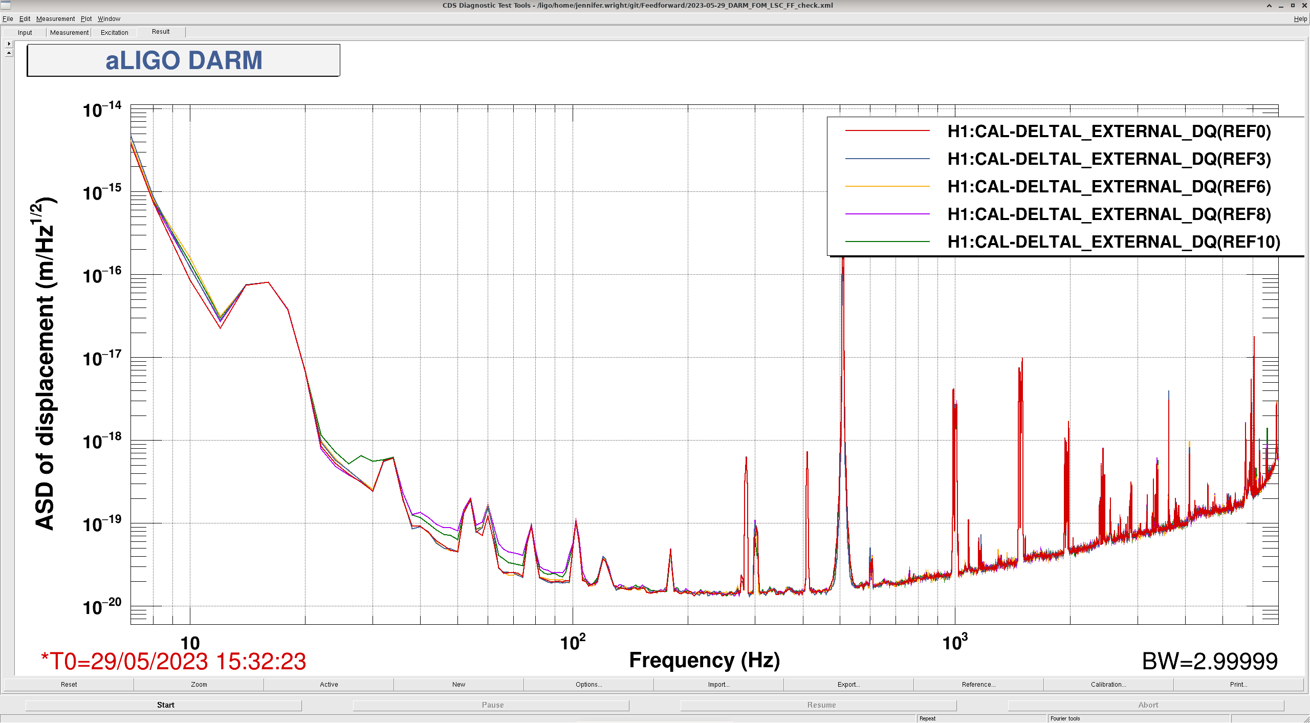
Task: Expand the side options panel arrow
Action: pyautogui.click(x=9, y=44)
